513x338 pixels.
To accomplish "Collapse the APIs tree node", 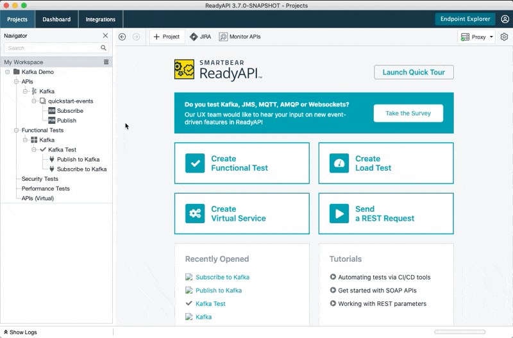I will 16,81.
